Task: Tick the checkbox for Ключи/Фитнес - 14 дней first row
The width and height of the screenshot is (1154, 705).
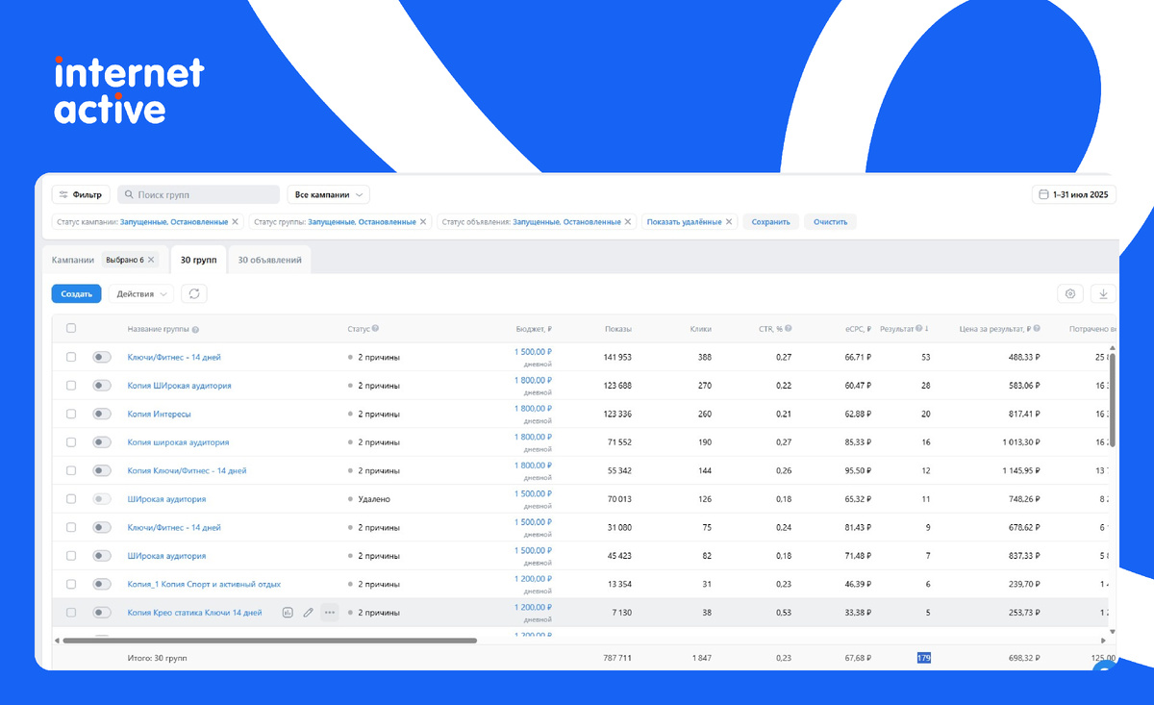Action: (71, 358)
